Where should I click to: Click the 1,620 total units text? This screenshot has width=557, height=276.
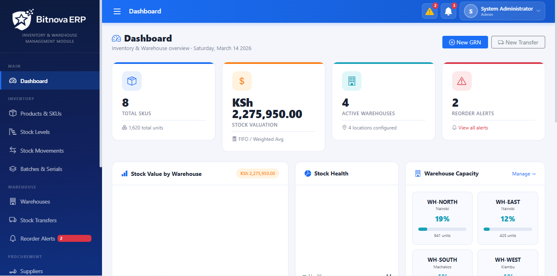point(146,128)
